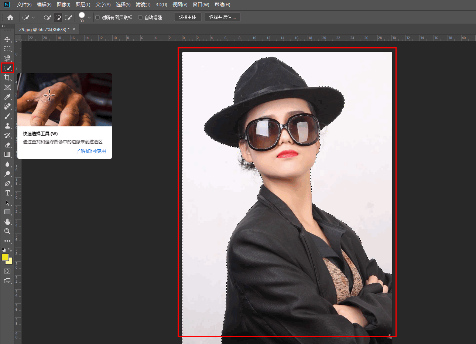
Task: Toggle Quick Mask mode
Action: tap(7, 271)
